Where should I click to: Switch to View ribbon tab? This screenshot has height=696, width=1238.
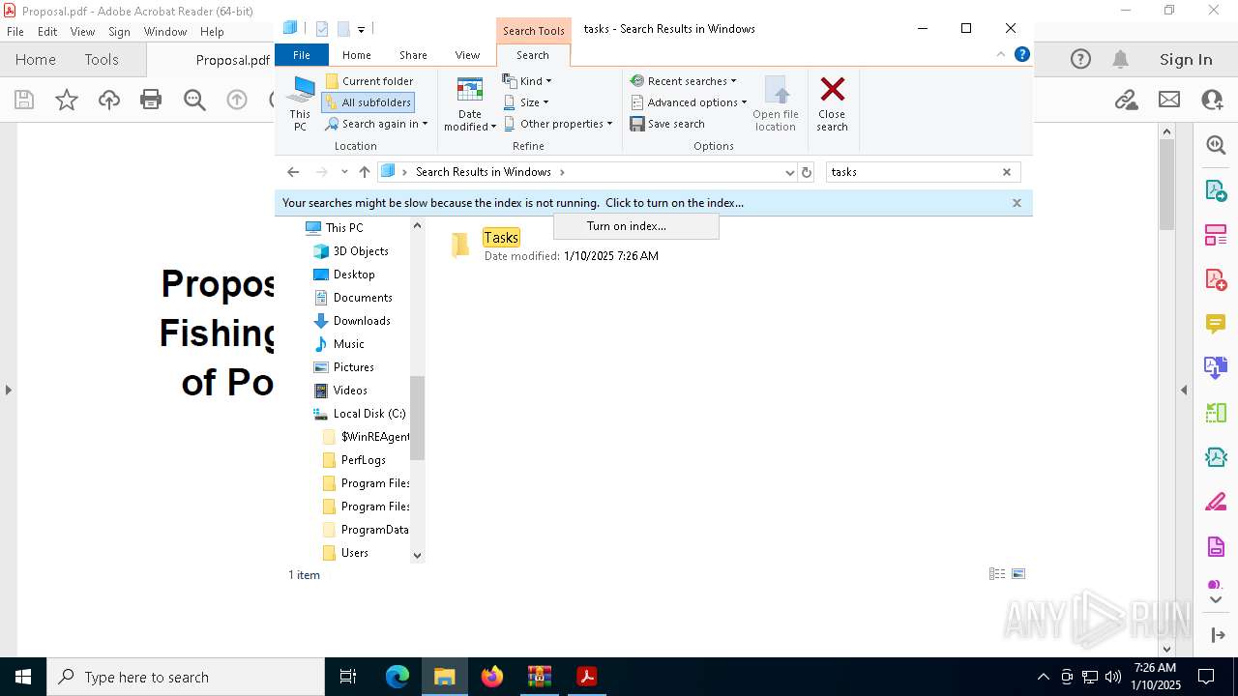467,55
